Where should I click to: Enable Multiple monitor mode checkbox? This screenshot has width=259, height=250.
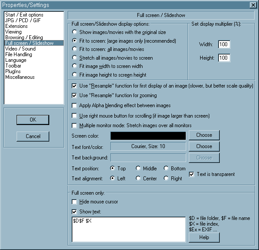click(74, 125)
